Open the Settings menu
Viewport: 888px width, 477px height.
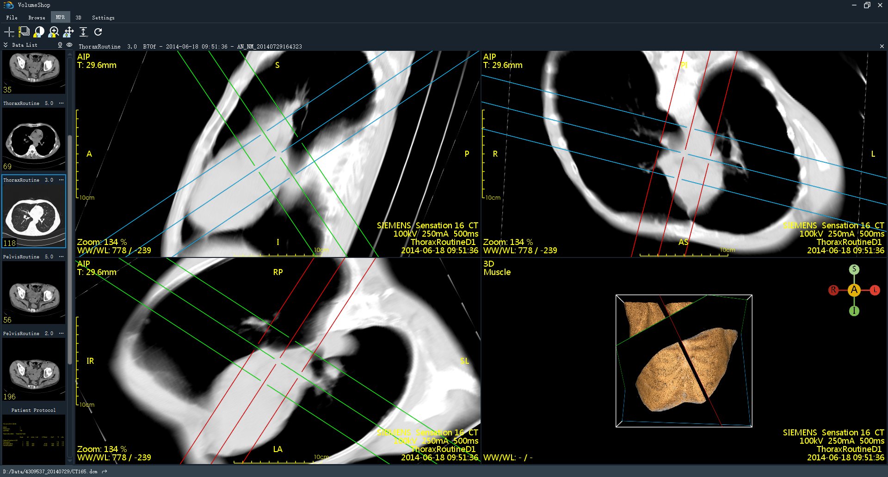click(103, 18)
